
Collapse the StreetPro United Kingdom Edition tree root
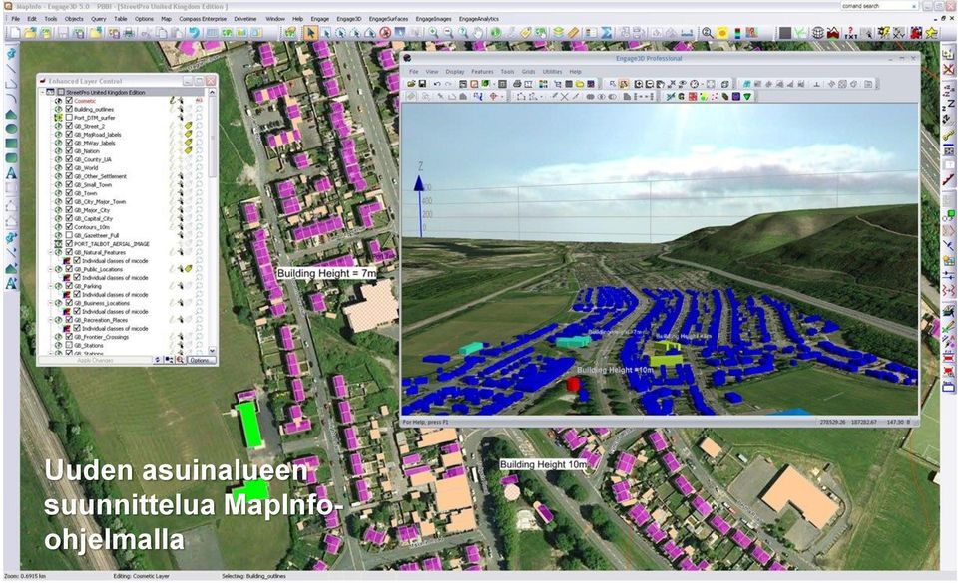(x=42, y=92)
